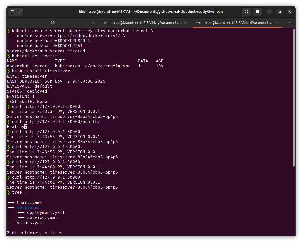Click '--docker-username=$DOCKERUSER' line
The image size is (302, 243).
(51, 41)
